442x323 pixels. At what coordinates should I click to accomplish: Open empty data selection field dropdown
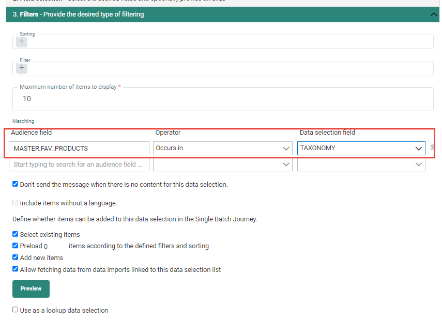click(361, 165)
